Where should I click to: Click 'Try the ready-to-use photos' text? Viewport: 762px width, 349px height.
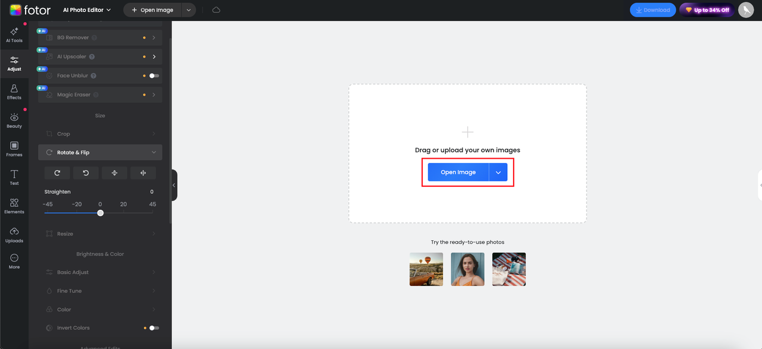coord(467,242)
